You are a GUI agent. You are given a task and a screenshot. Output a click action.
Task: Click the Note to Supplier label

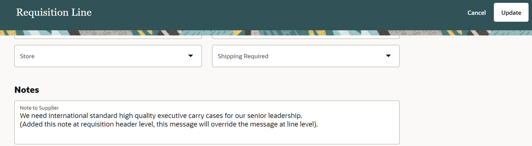(x=39, y=108)
